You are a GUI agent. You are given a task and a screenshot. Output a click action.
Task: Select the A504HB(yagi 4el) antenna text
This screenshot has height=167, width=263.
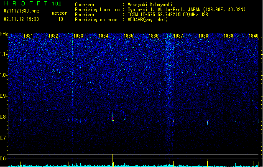coord(148,20)
